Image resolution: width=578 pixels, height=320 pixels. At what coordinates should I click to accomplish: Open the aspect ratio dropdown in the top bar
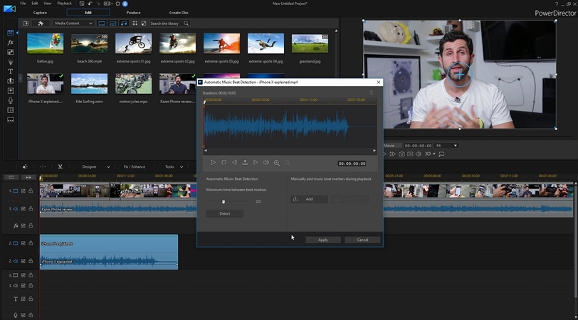coord(108,4)
